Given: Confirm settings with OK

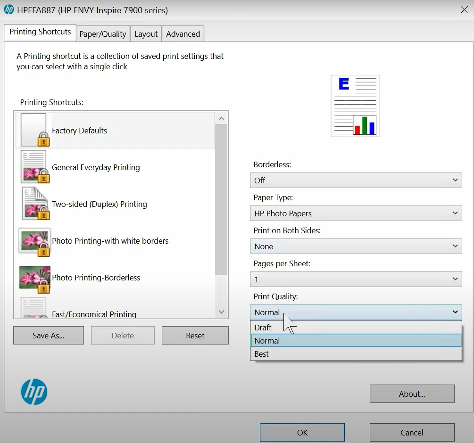Looking at the screenshot, I should coord(302,433).
